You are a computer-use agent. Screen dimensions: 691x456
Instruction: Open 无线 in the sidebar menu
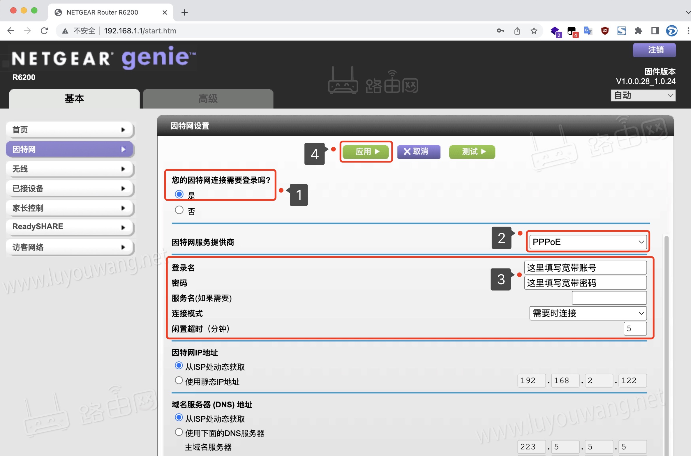[x=69, y=169]
